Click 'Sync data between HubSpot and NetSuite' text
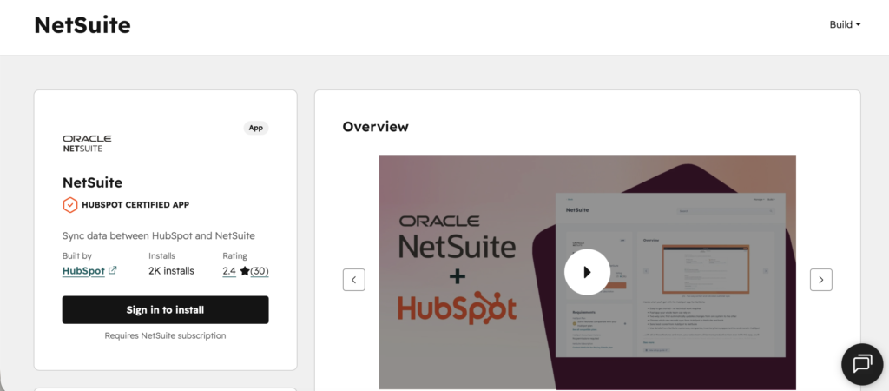 click(159, 236)
